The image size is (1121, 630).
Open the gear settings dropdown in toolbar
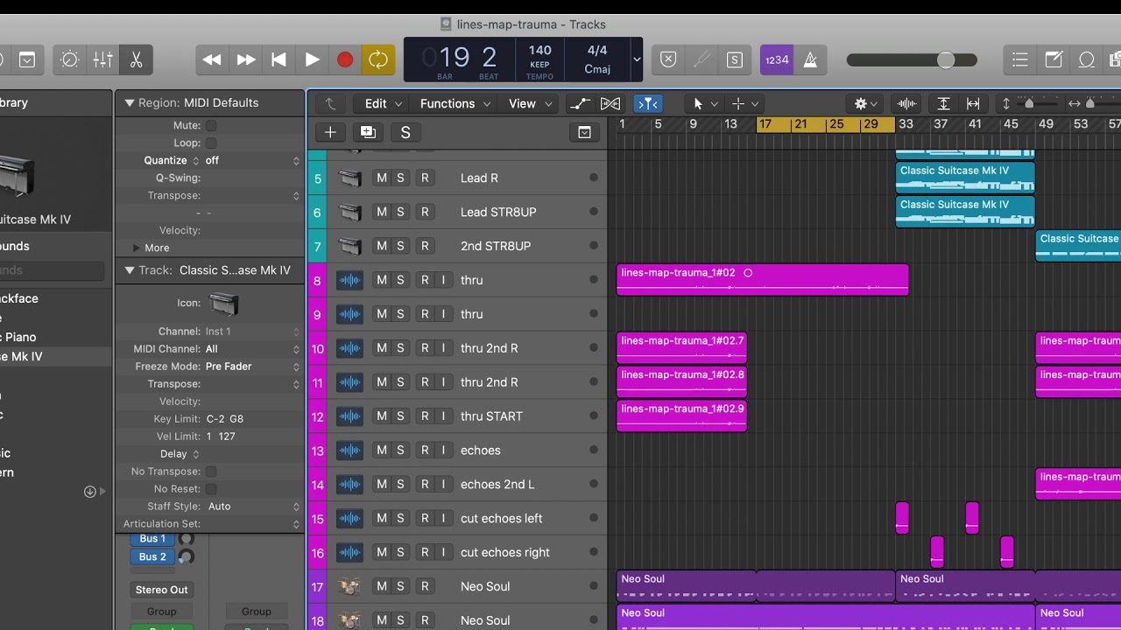(x=866, y=103)
